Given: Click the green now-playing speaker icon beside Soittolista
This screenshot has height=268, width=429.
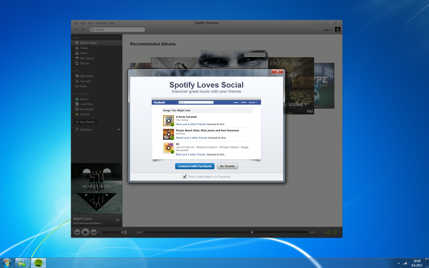Looking at the screenshot, I should 119,130.
